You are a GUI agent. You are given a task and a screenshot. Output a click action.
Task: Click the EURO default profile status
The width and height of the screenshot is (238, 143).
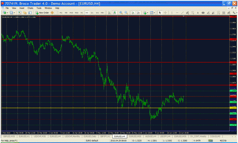(x=92, y=141)
